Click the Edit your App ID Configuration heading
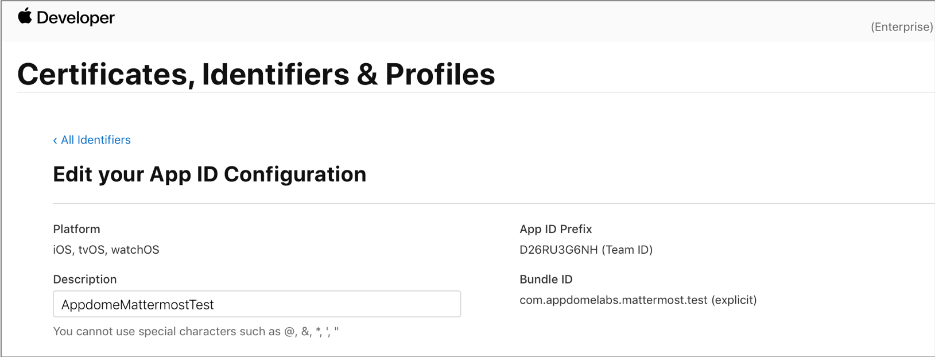This screenshot has height=357, width=935. (x=209, y=174)
